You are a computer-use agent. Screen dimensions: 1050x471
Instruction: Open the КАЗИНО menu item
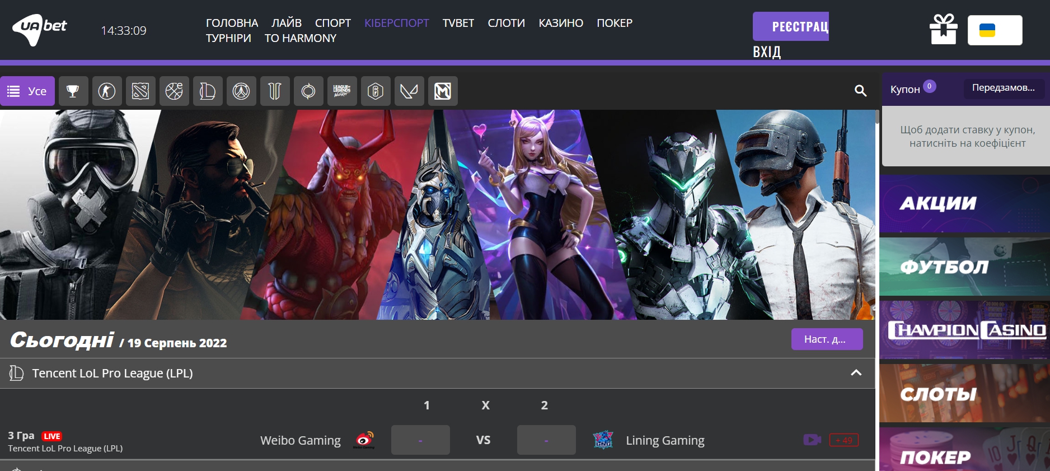coord(560,23)
